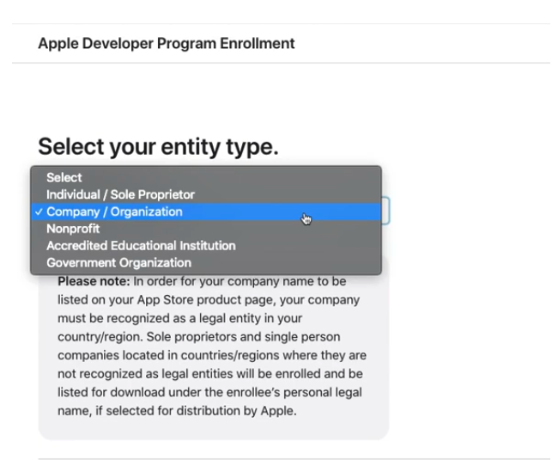Select the highlighted Company / Organization option
Image resolution: width=558 pixels, height=460 pixels.
coord(206,212)
